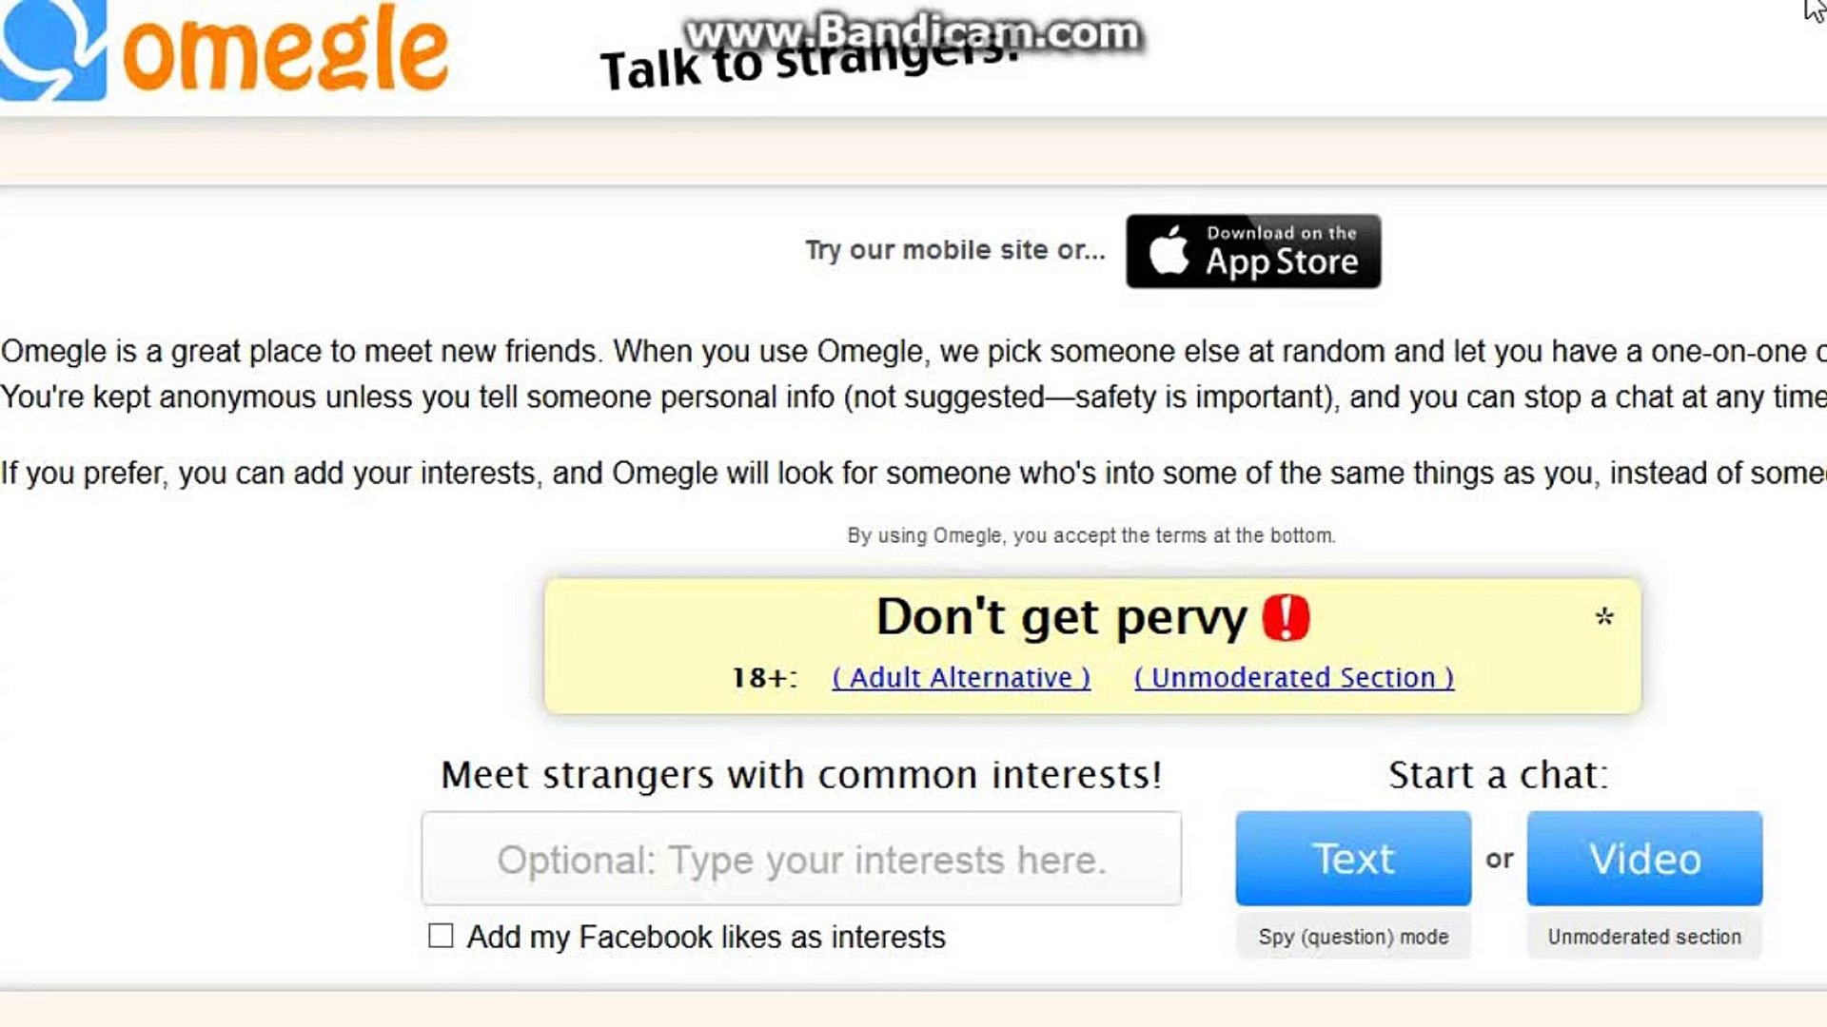Click the Apple logo on the App Store badge
This screenshot has width=1827, height=1027.
pyautogui.click(x=1169, y=252)
